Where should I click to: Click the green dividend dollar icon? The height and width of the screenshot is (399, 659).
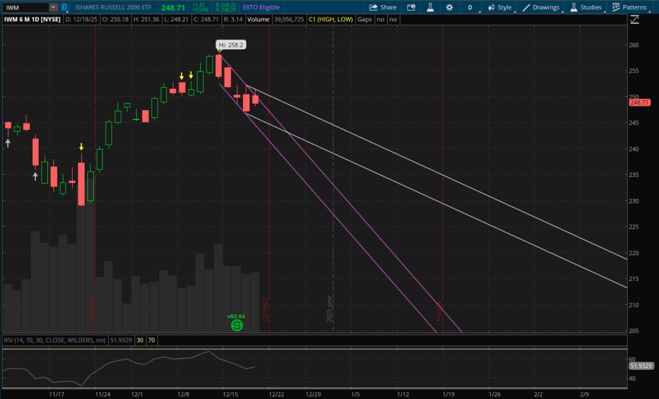237,325
